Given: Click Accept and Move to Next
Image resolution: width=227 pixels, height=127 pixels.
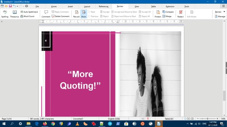Looking at the screenshot, I should pyautogui.click(x=124, y=12).
